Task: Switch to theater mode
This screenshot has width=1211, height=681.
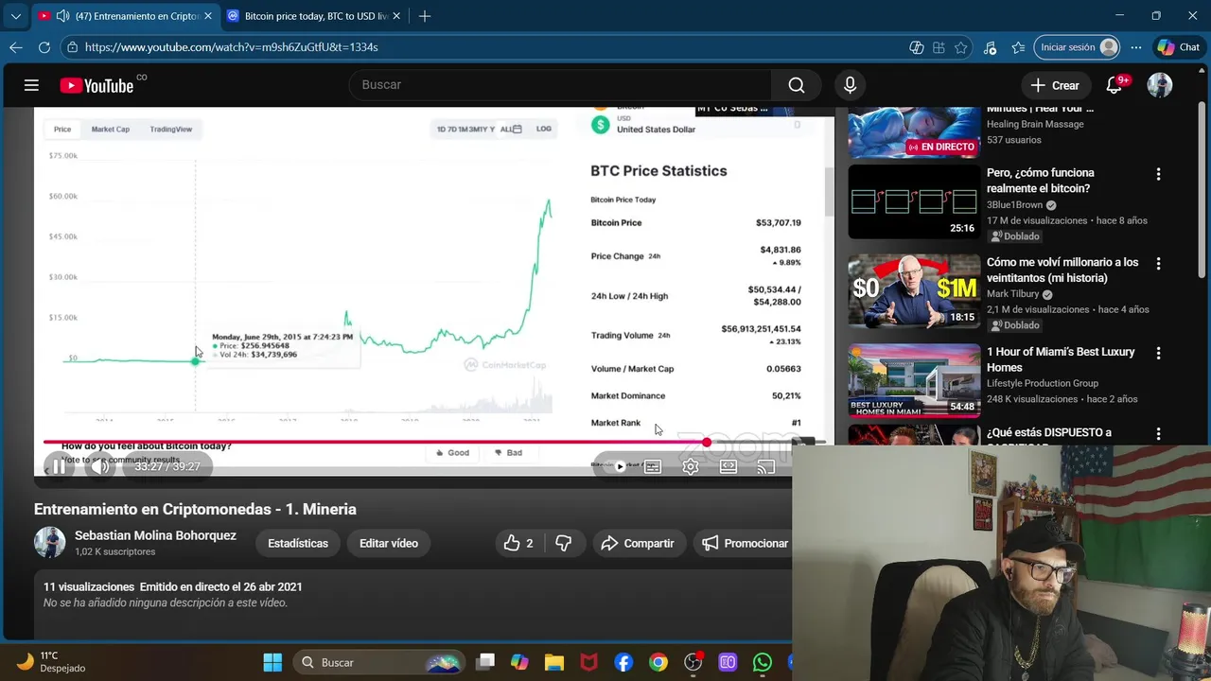Action: [x=728, y=466]
